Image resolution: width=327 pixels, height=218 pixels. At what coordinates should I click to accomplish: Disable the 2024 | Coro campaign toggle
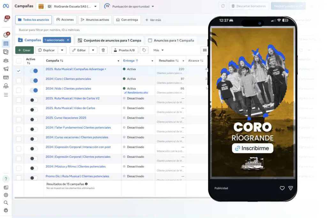pyautogui.click(x=34, y=81)
